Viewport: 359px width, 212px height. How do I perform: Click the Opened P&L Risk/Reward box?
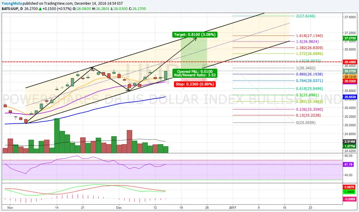click(x=195, y=73)
